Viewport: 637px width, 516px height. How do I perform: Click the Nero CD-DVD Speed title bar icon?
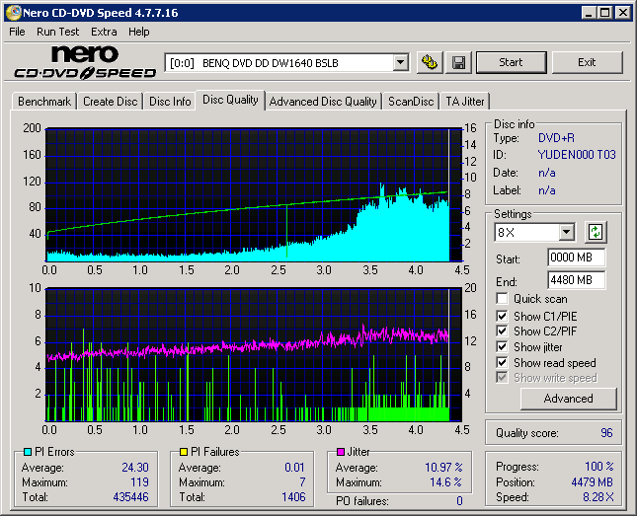click(11, 12)
